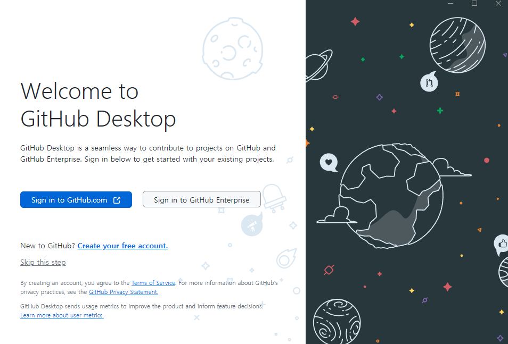Click the rocket ship illustration

[252, 224]
